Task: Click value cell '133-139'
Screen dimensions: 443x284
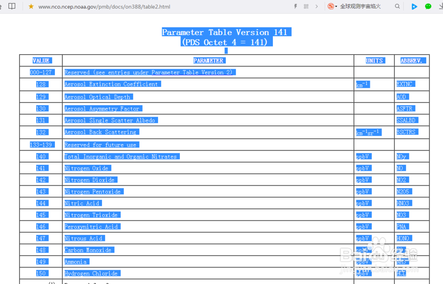Action: [x=41, y=145]
